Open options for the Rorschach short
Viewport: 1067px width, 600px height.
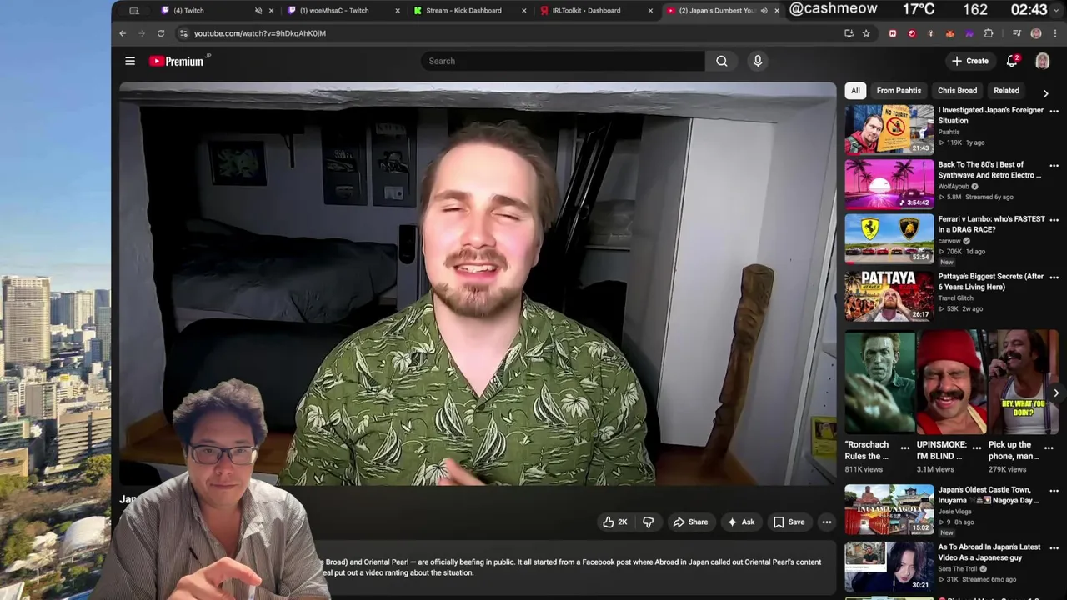coord(905,447)
